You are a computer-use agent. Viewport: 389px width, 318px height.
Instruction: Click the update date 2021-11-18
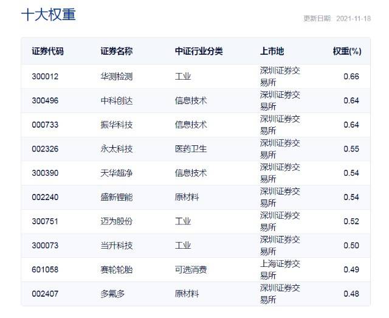click(354, 19)
